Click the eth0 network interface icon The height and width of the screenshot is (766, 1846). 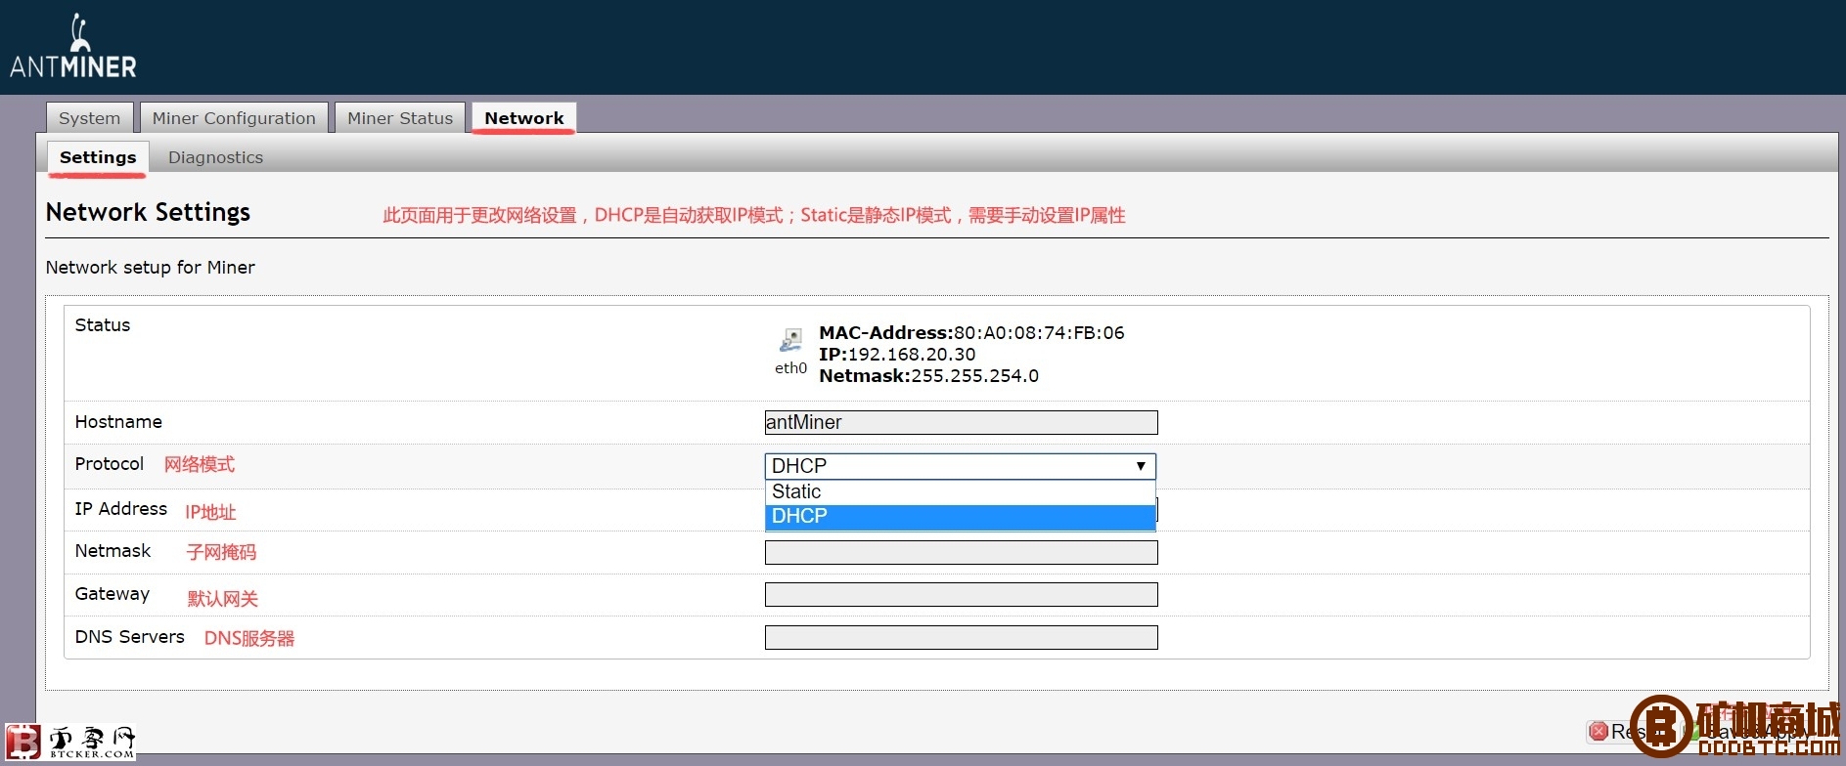pos(790,340)
